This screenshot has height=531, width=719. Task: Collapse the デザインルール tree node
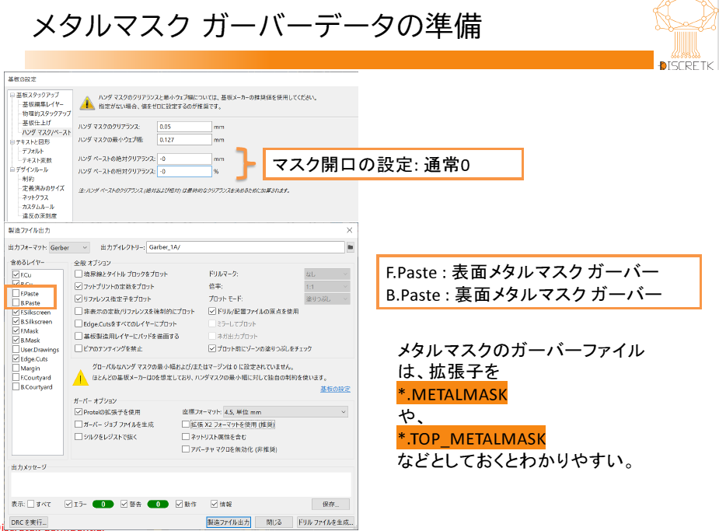12,169
